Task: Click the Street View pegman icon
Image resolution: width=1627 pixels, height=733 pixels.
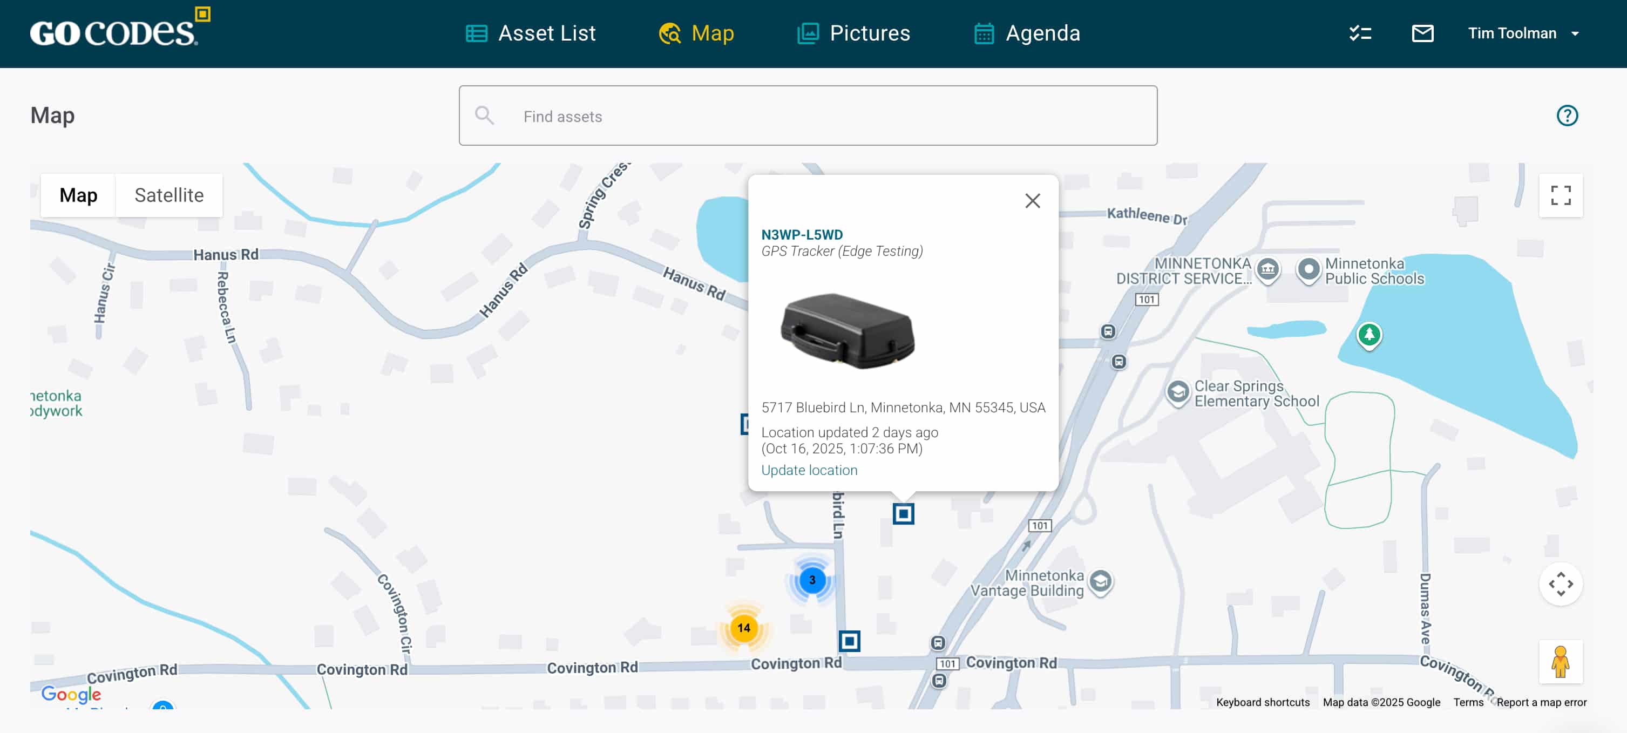Action: (1560, 662)
